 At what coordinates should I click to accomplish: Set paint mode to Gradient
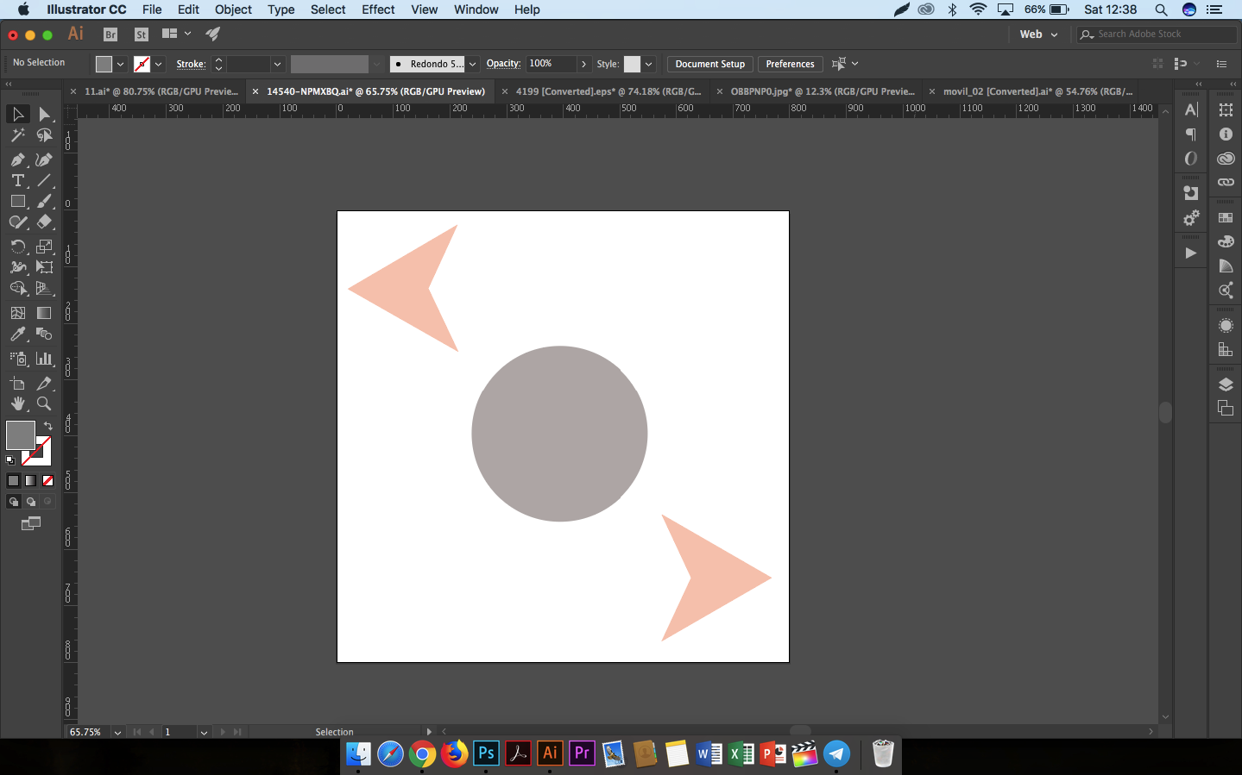[x=30, y=481]
